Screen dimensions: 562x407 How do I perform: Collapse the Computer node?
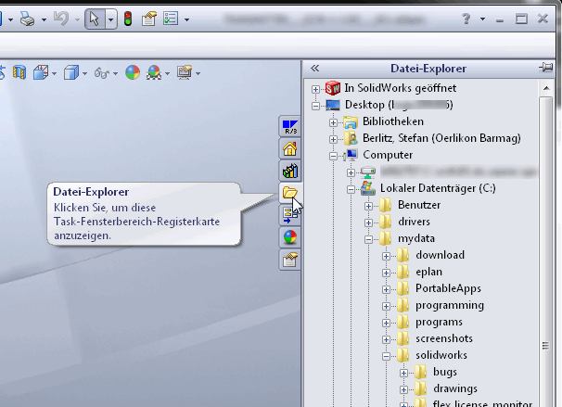pyautogui.click(x=333, y=156)
